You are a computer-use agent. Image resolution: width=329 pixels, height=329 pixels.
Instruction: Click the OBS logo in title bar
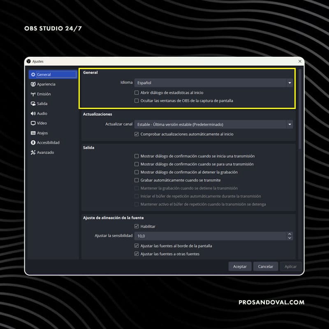(29, 61)
